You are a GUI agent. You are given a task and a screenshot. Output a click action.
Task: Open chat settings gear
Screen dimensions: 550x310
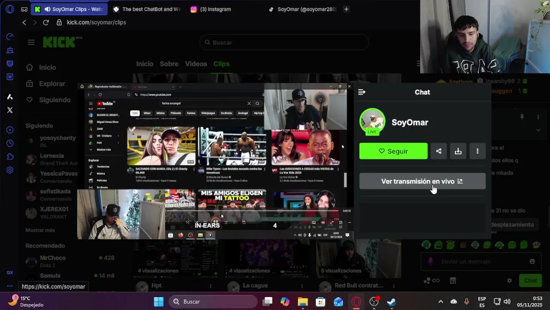[510, 280]
